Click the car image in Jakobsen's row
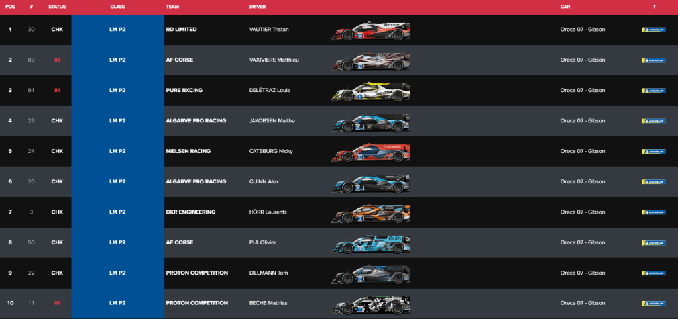This screenshot has width=678, height=319. pos(370,122)
